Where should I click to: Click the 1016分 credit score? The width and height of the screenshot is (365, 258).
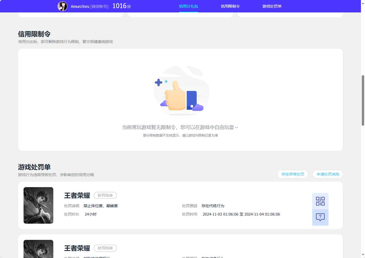tap(121, 6)
